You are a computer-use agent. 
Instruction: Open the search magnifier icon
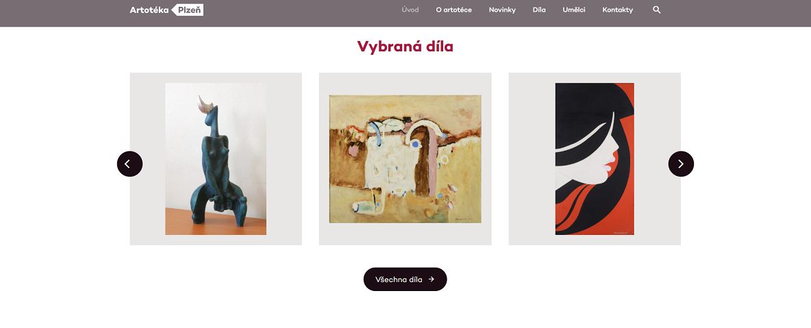click(656, 10)
